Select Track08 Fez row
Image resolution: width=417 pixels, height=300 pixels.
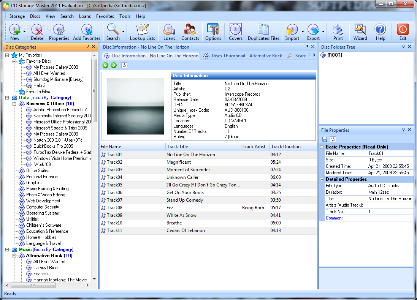[208, 208]
